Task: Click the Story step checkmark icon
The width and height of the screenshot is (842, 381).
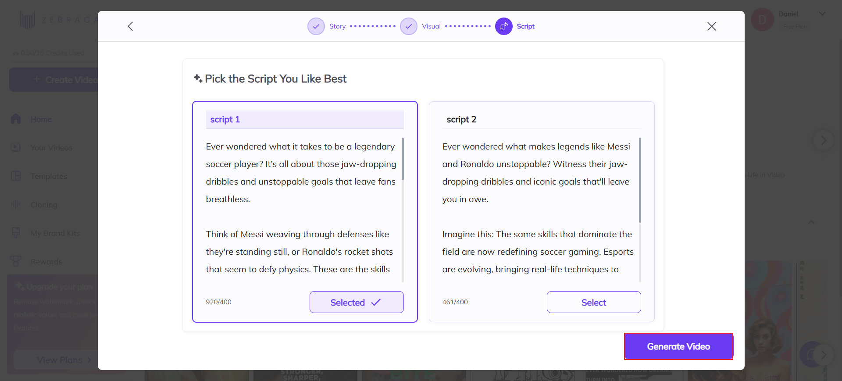Action: coord(316,26)
